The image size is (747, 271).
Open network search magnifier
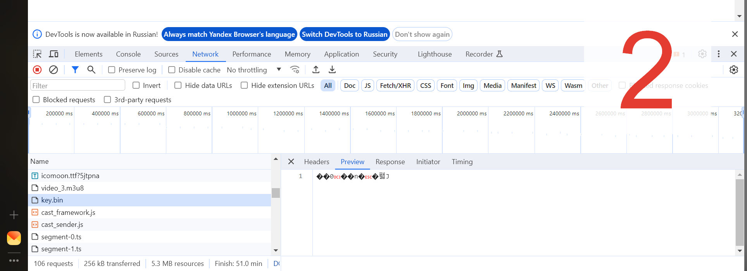[91, 70]
